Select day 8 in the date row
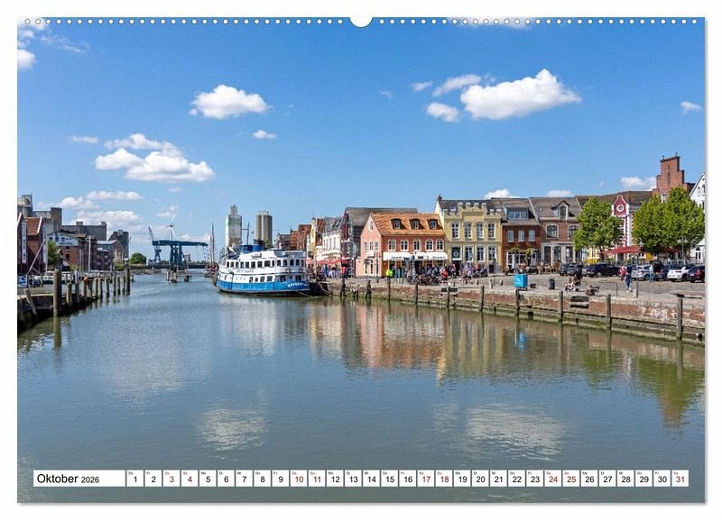The width and height of the screenshot is (722, 520). 263,479
